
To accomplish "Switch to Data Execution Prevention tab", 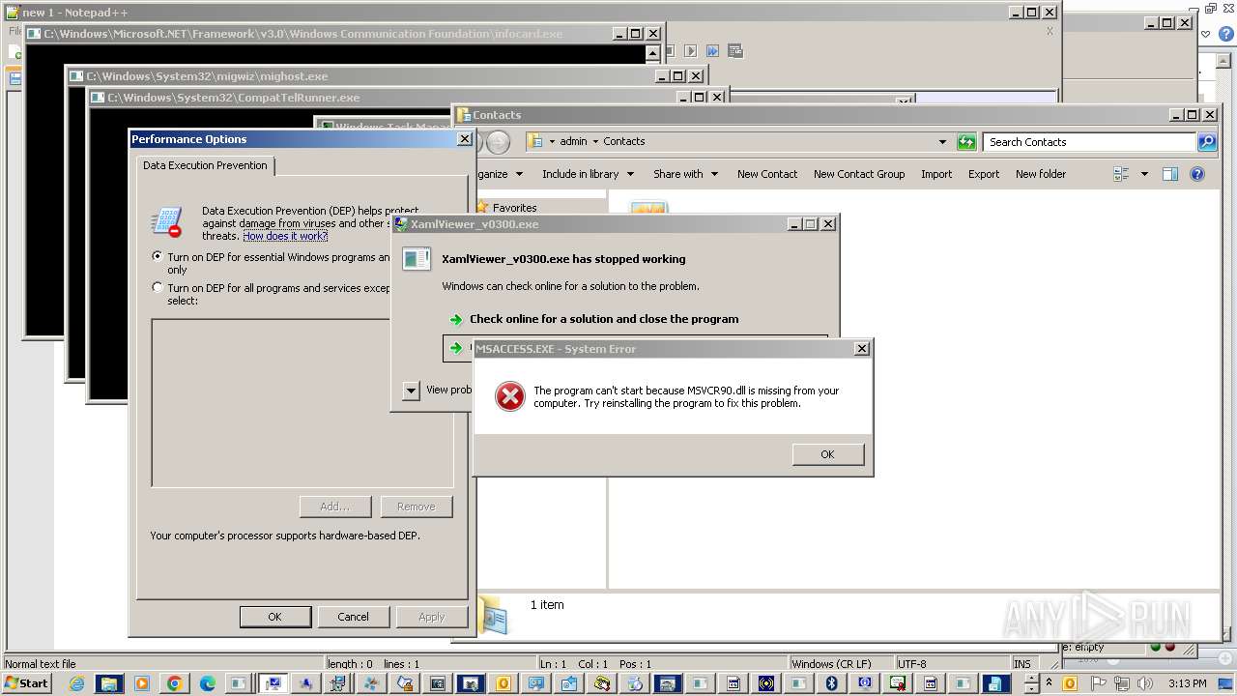I will 205,165.
